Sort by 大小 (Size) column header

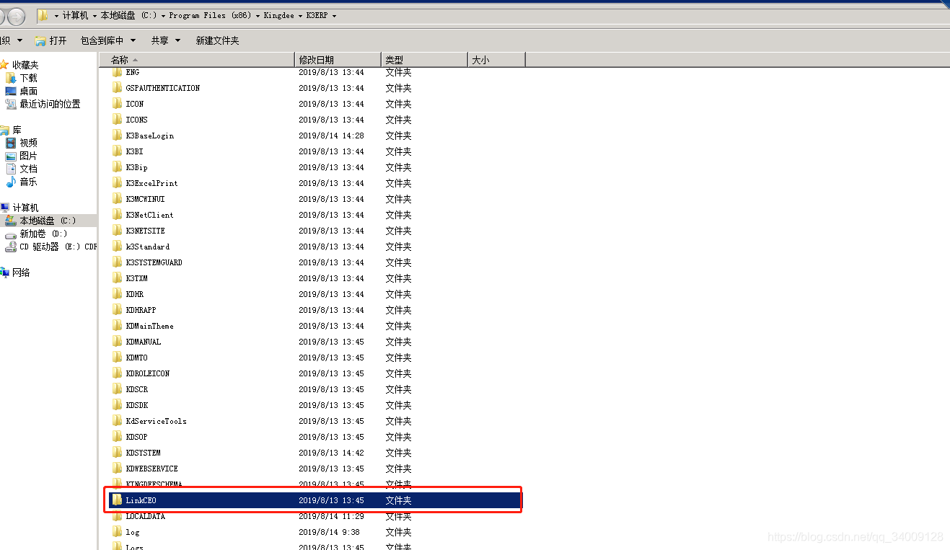click(x=497, y=60)
